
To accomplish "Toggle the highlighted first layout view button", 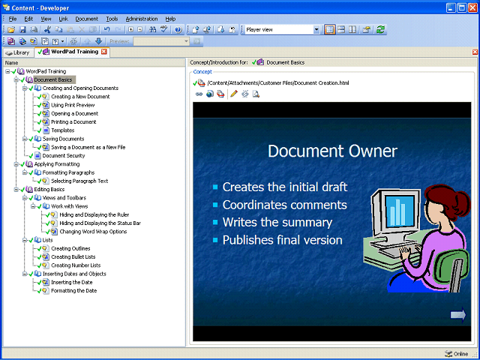I will (x=330, y=30).
